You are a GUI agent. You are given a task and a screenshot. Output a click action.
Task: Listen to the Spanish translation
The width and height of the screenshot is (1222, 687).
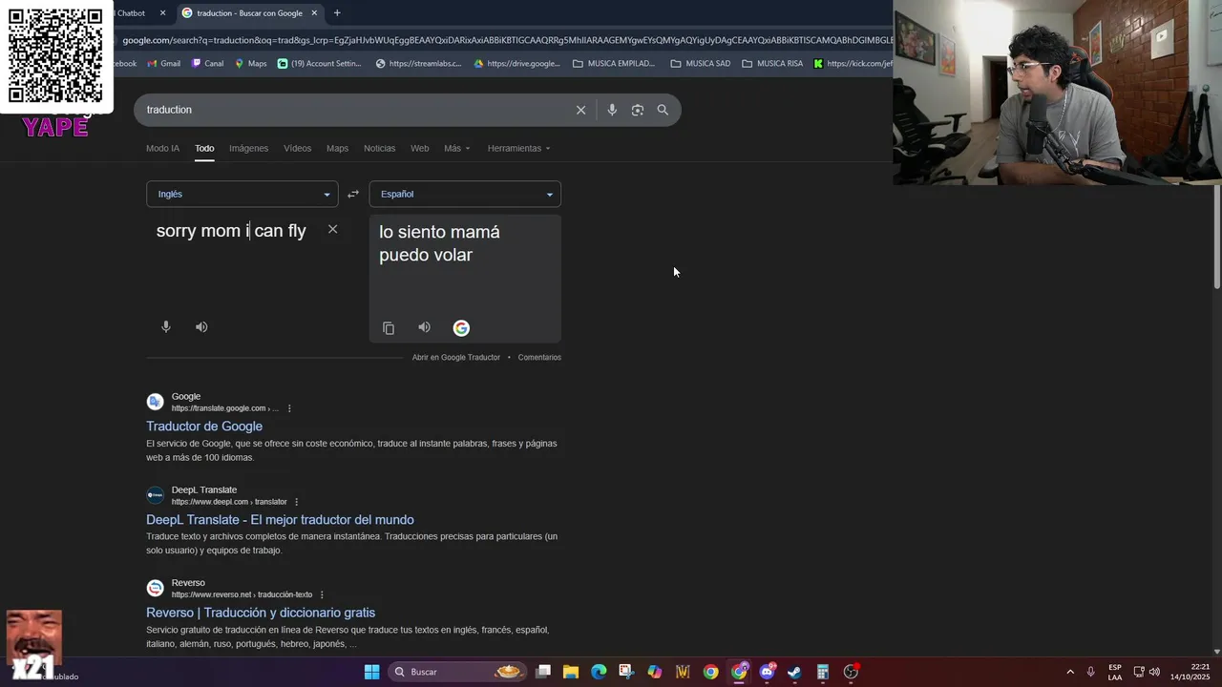pos(424,327)
